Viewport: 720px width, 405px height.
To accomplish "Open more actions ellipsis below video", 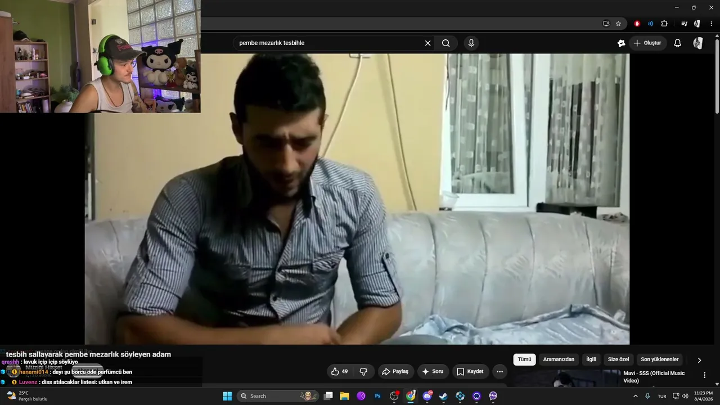I will 499,372.
